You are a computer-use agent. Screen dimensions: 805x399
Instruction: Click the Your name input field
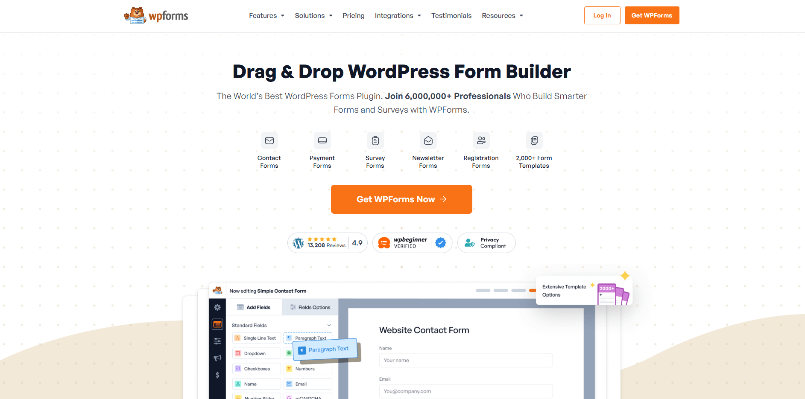(466, 360)
